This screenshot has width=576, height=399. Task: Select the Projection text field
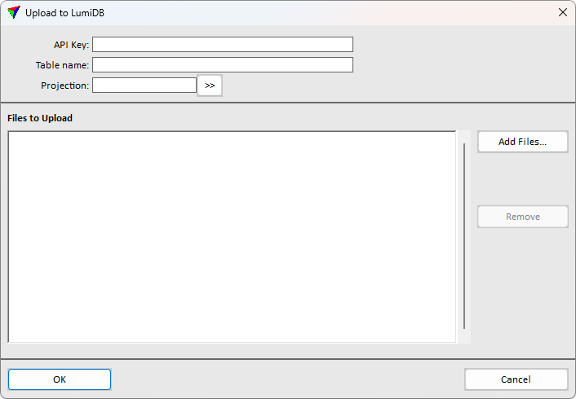click(144, 85)
